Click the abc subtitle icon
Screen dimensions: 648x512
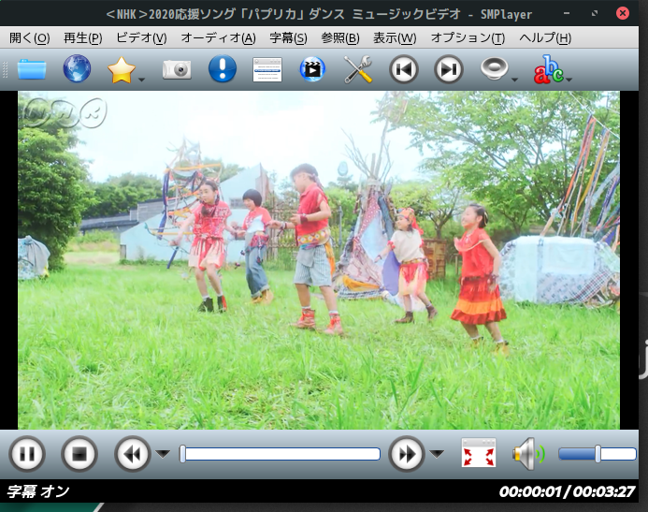point(548,69)
